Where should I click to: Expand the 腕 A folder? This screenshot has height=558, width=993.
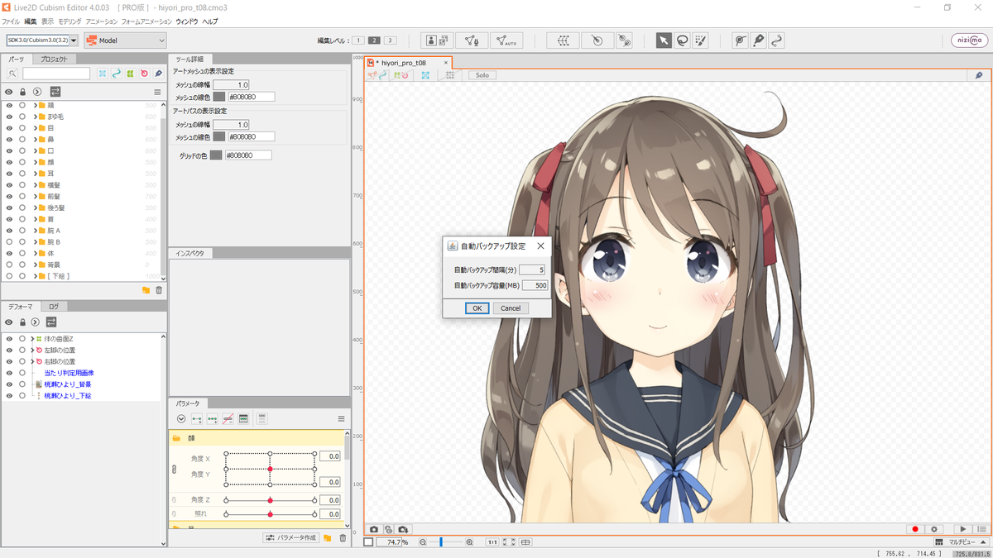(36, 231)
